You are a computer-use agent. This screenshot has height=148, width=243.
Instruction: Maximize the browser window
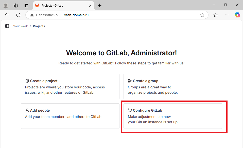225,5
